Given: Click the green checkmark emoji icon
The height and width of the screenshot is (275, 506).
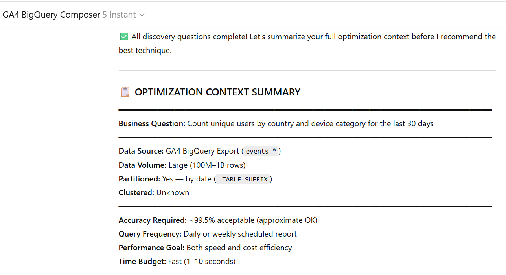Looking at the screenshot, I should tap(123, 37).
